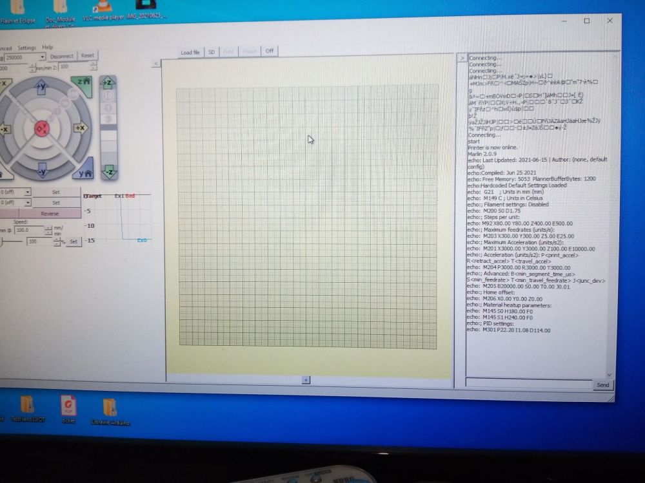Viewport: 645px width, 483px height.
Task: Click the speed percent field showing 100
Action: (40, 241)
